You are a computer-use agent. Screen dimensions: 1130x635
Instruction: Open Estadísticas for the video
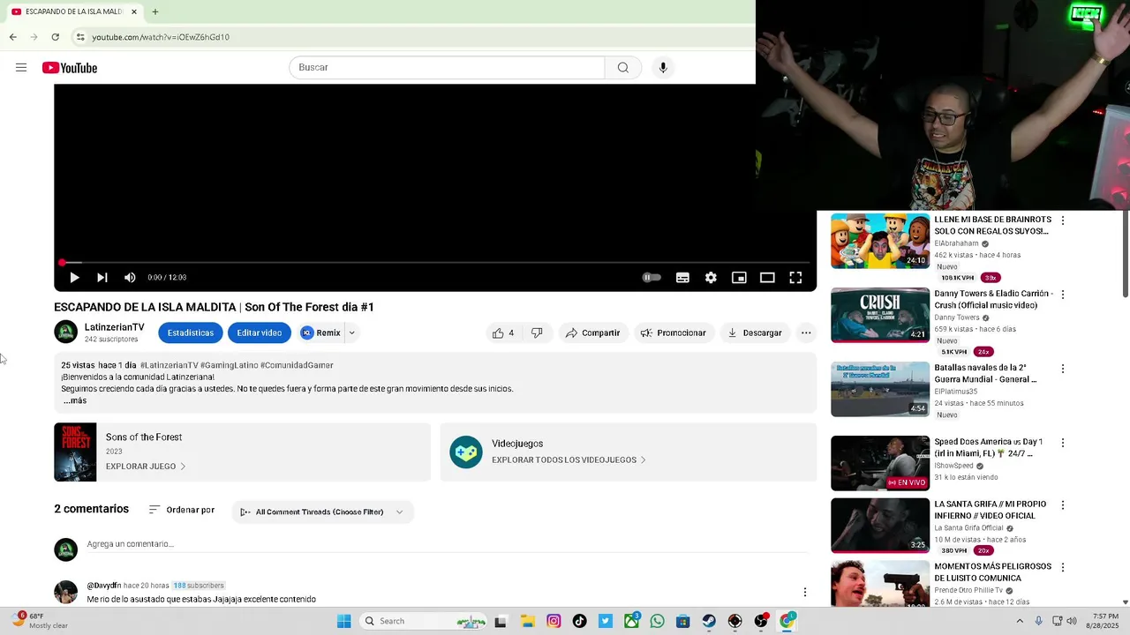[191, 332]
